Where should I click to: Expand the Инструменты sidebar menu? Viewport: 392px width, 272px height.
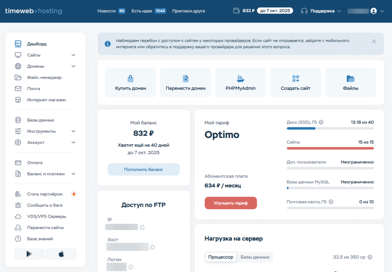(73, 131)
